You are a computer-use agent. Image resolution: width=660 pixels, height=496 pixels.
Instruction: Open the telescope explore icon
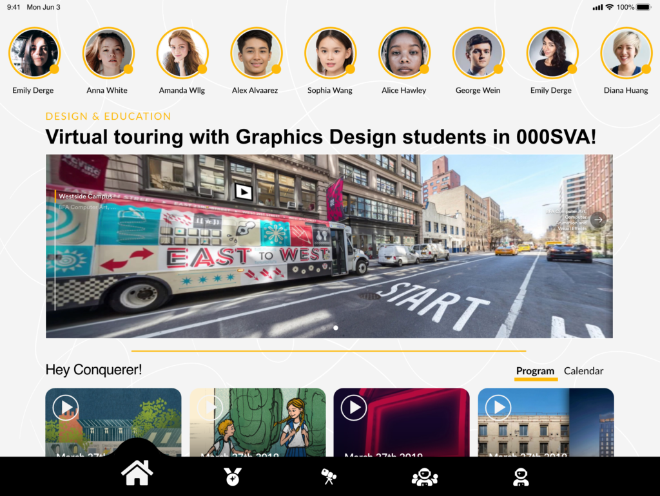[x=329, y=477]
